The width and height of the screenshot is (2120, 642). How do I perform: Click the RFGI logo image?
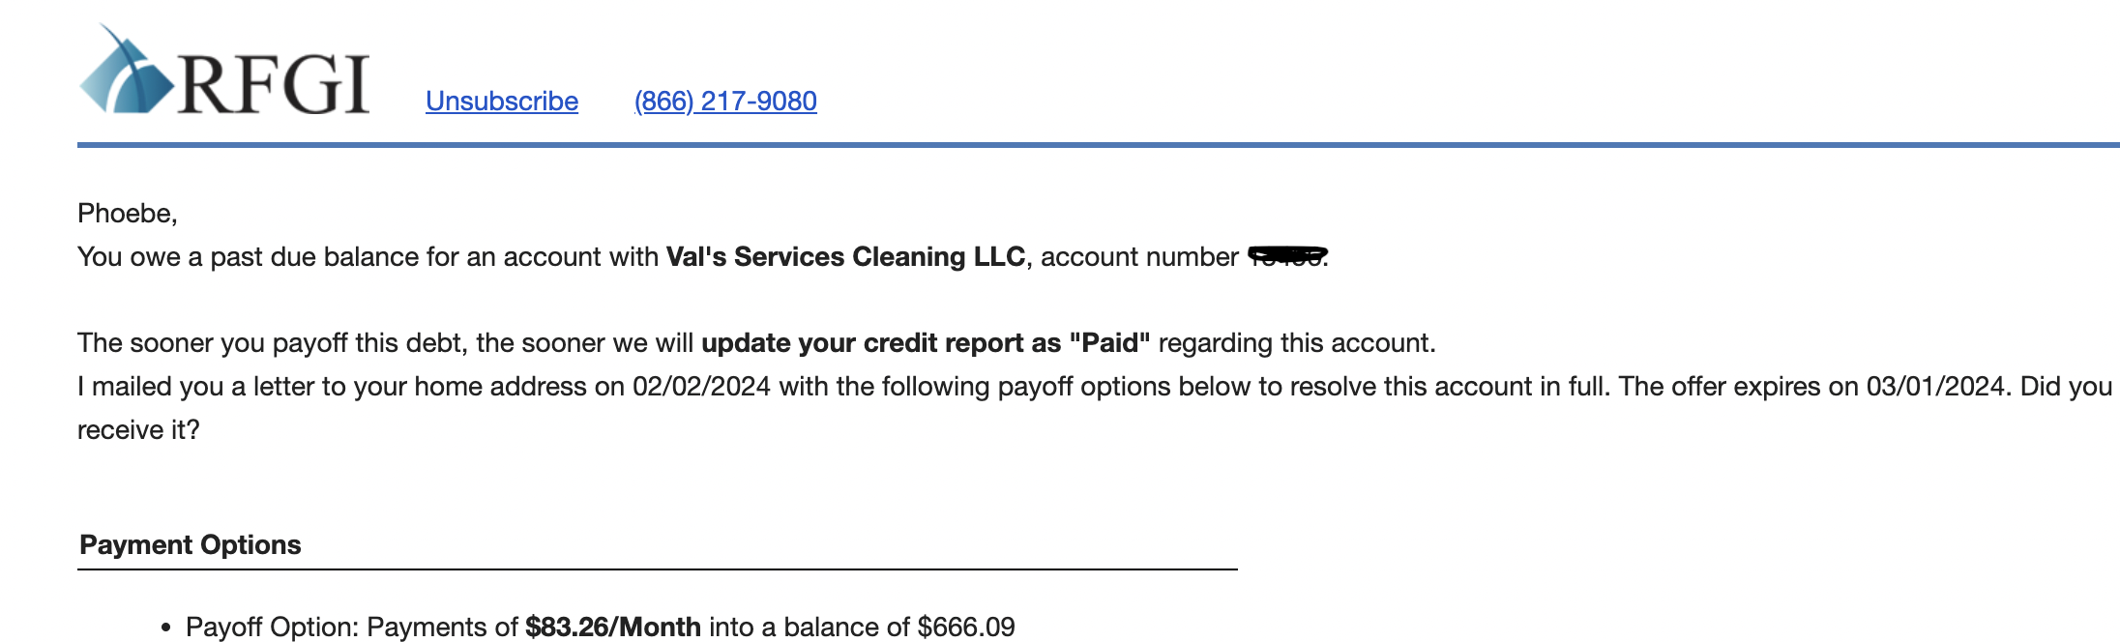click(x=224, y=70)
